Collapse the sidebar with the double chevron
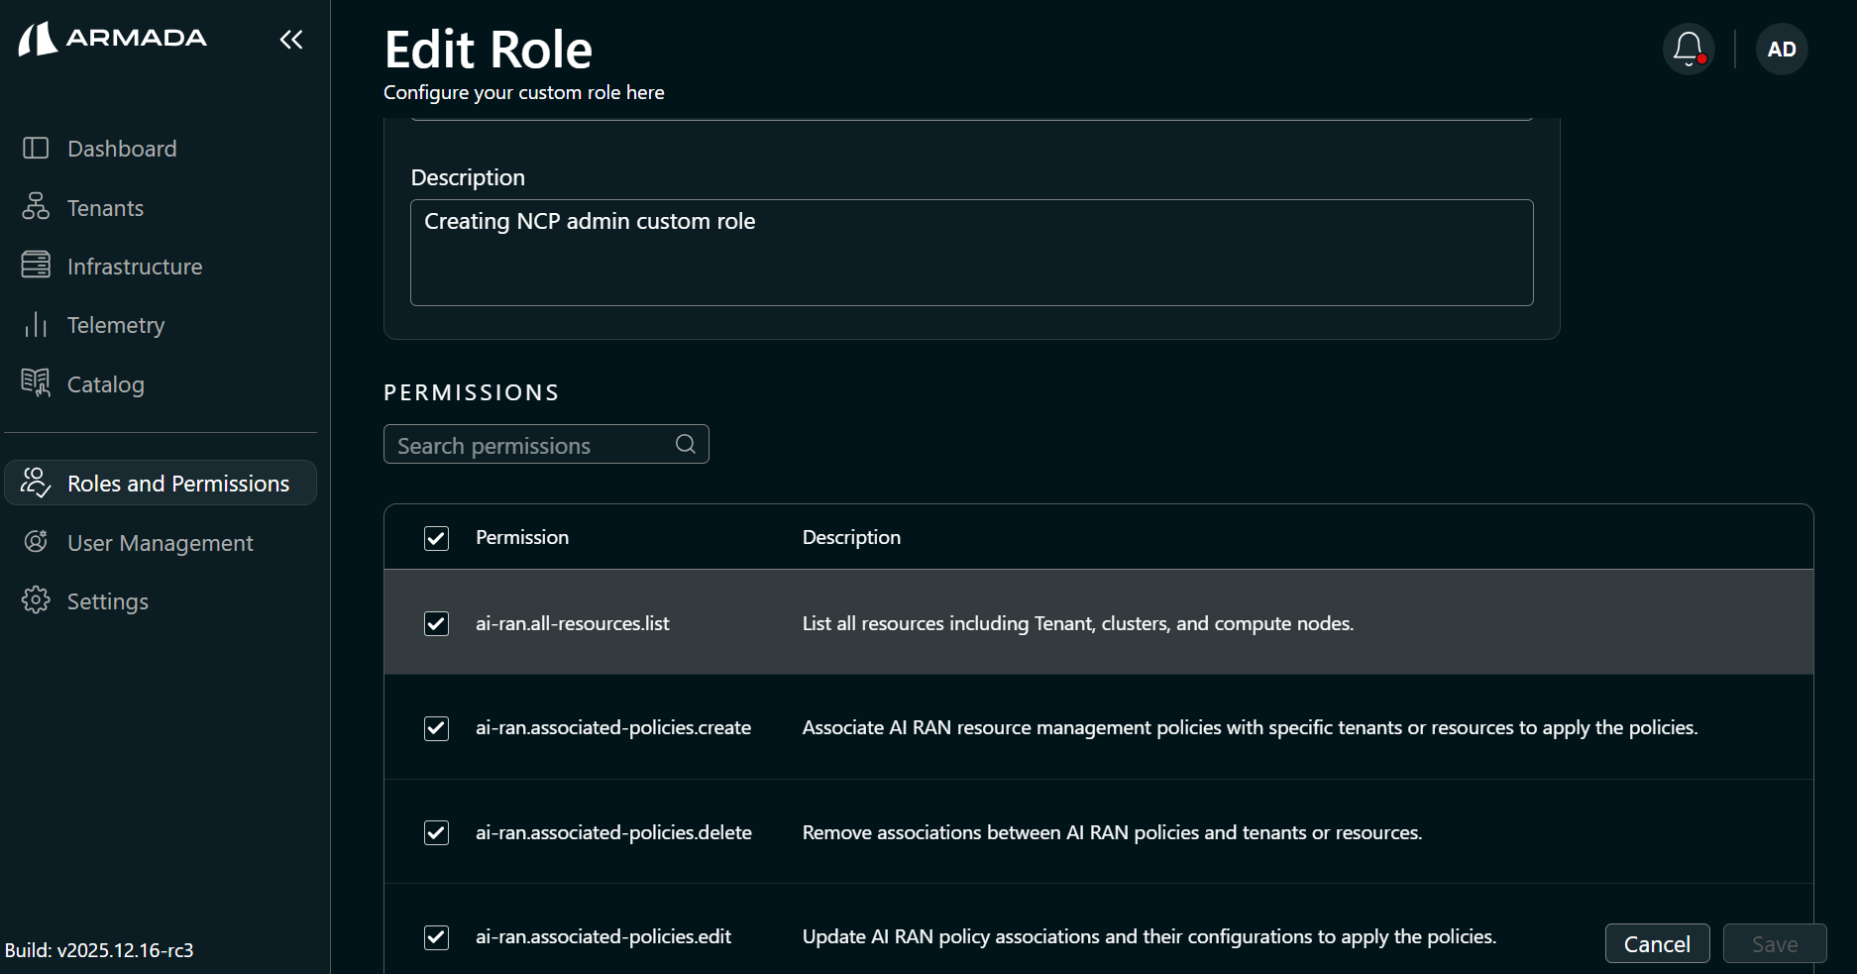1857x974 pixels. coord(290,39)
